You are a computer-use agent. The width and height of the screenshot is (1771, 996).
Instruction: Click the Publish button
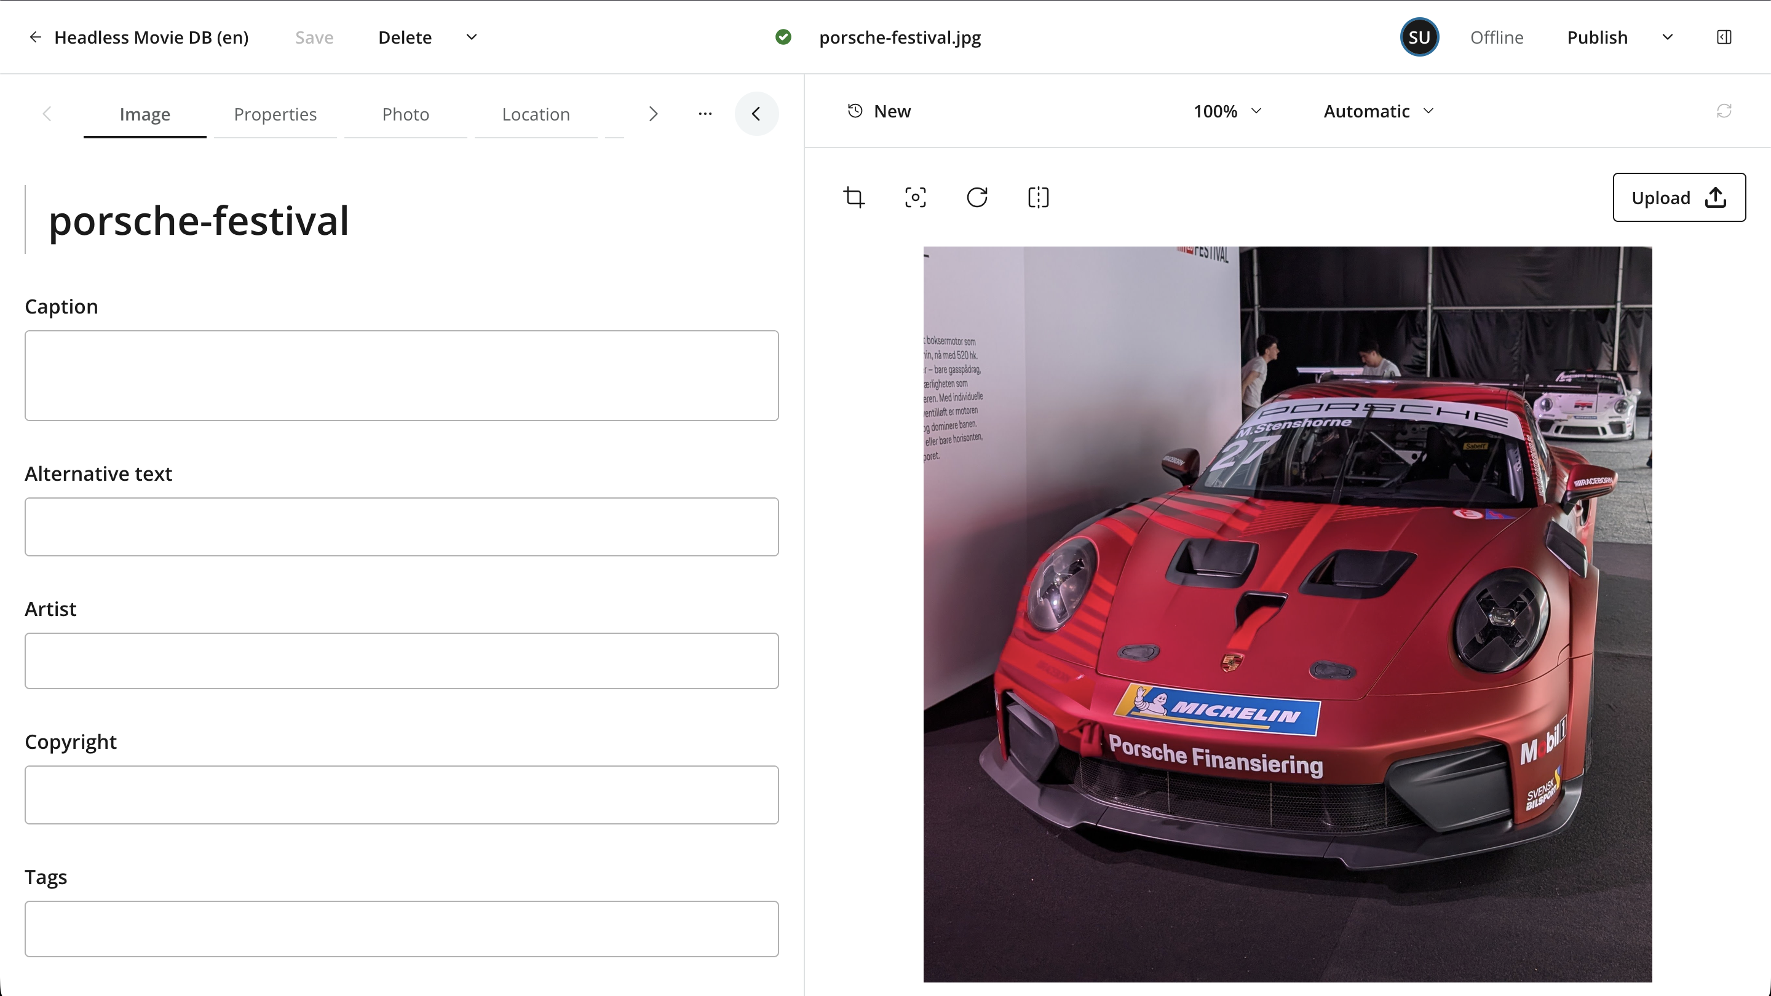(x=1597, y=37)
